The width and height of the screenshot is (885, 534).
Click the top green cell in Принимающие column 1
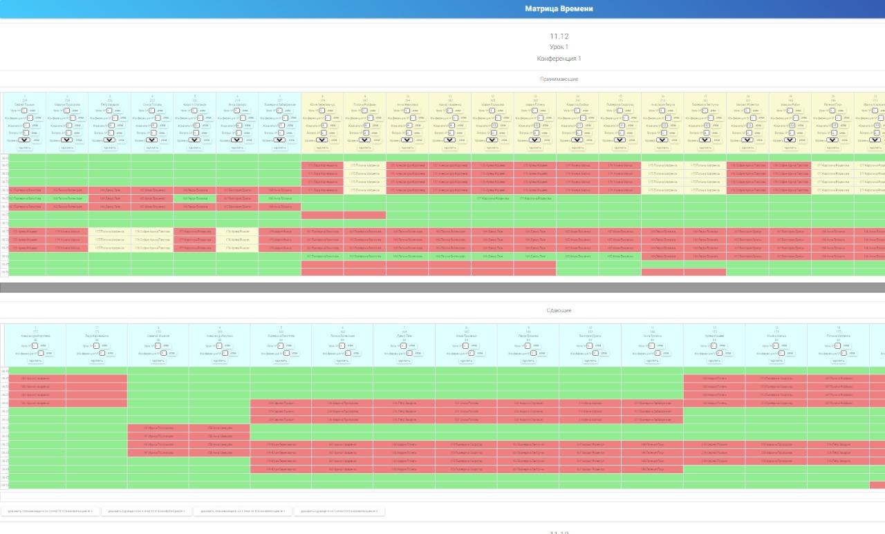click(26, 158)
